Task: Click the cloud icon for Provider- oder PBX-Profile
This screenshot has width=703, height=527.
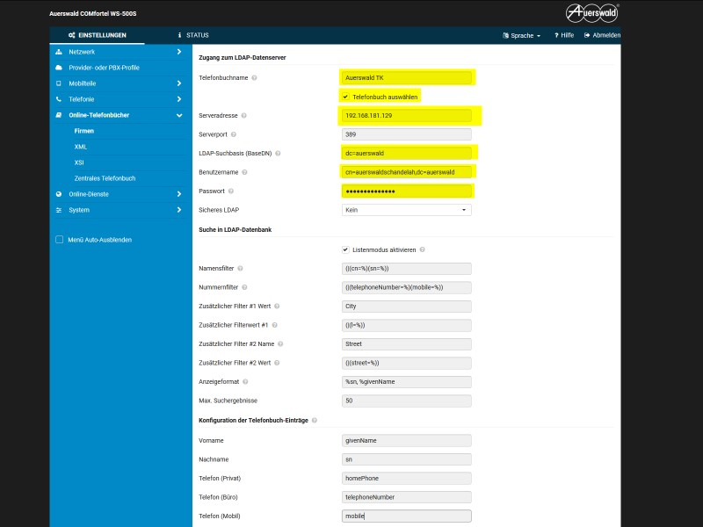Action: click(59, 68)
